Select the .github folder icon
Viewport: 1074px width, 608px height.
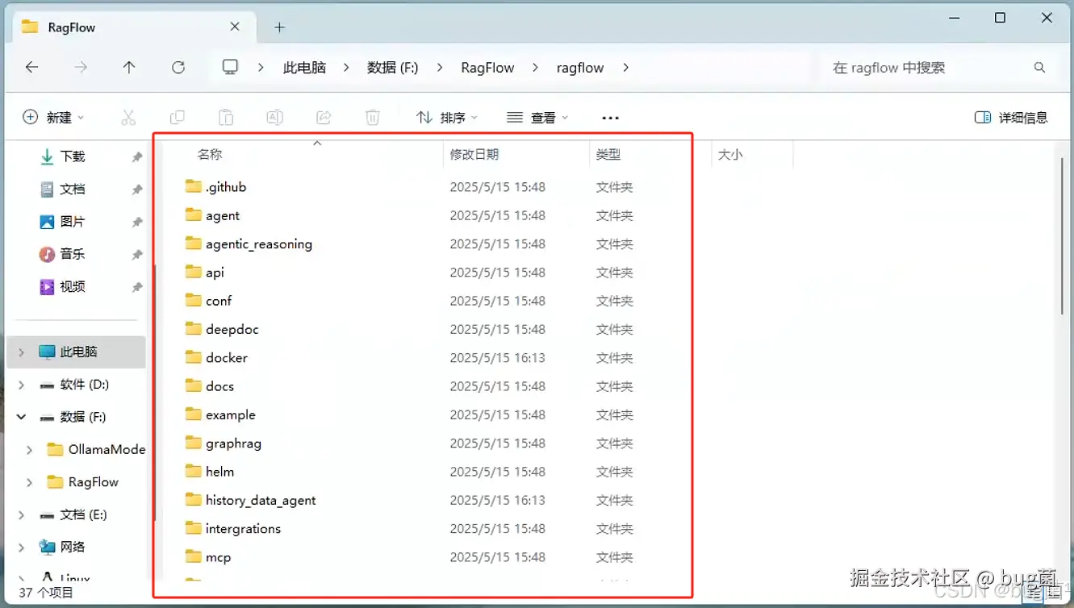coord(193,186)
